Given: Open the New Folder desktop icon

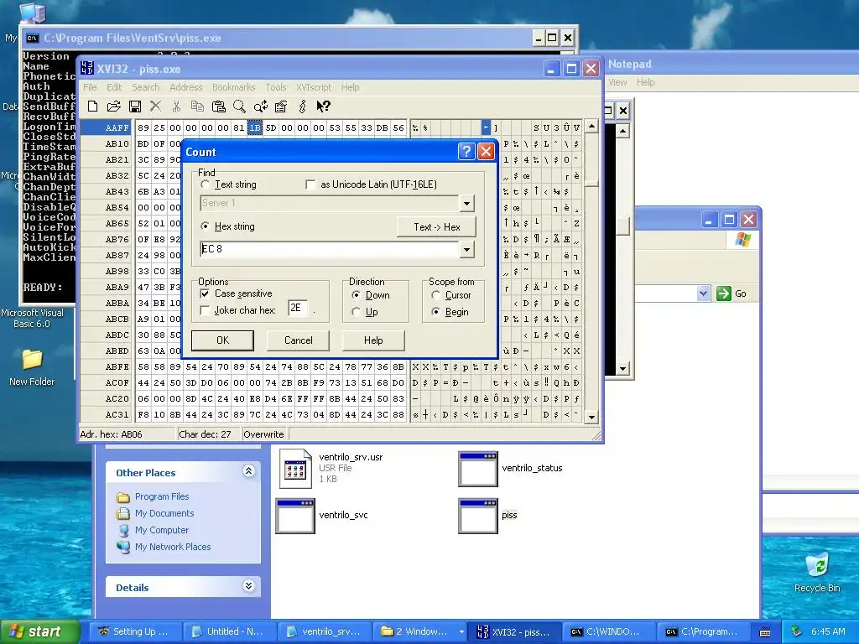Looking at the screenshot, I should (x=32, y=359).
